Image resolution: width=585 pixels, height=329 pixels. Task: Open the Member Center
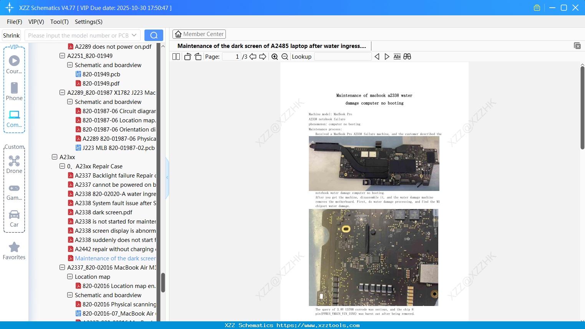click(x=199, y=34)
